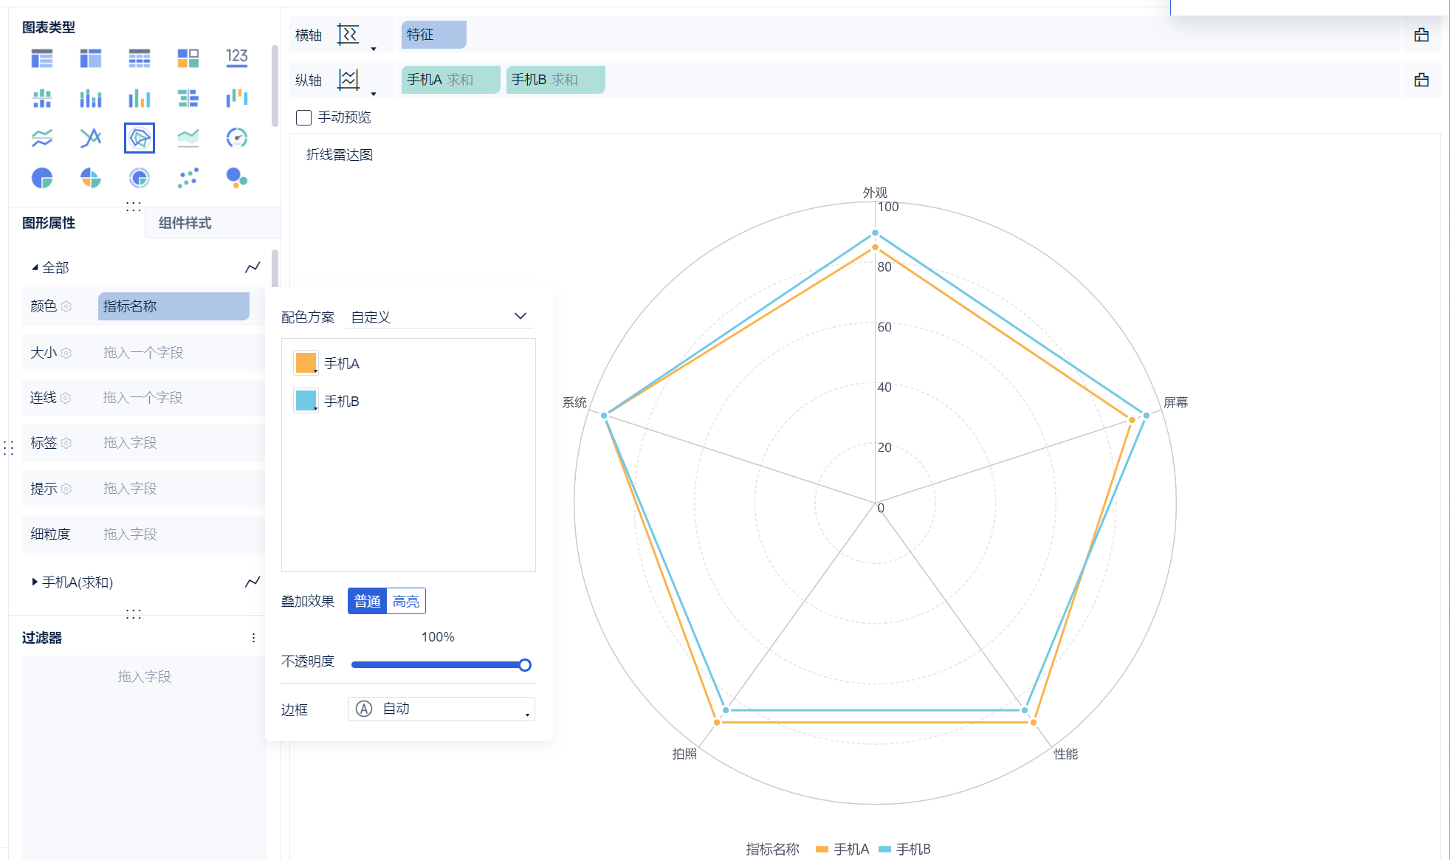
Task: Click the orange 手机A color swatch
Action: tap(306, 362)
